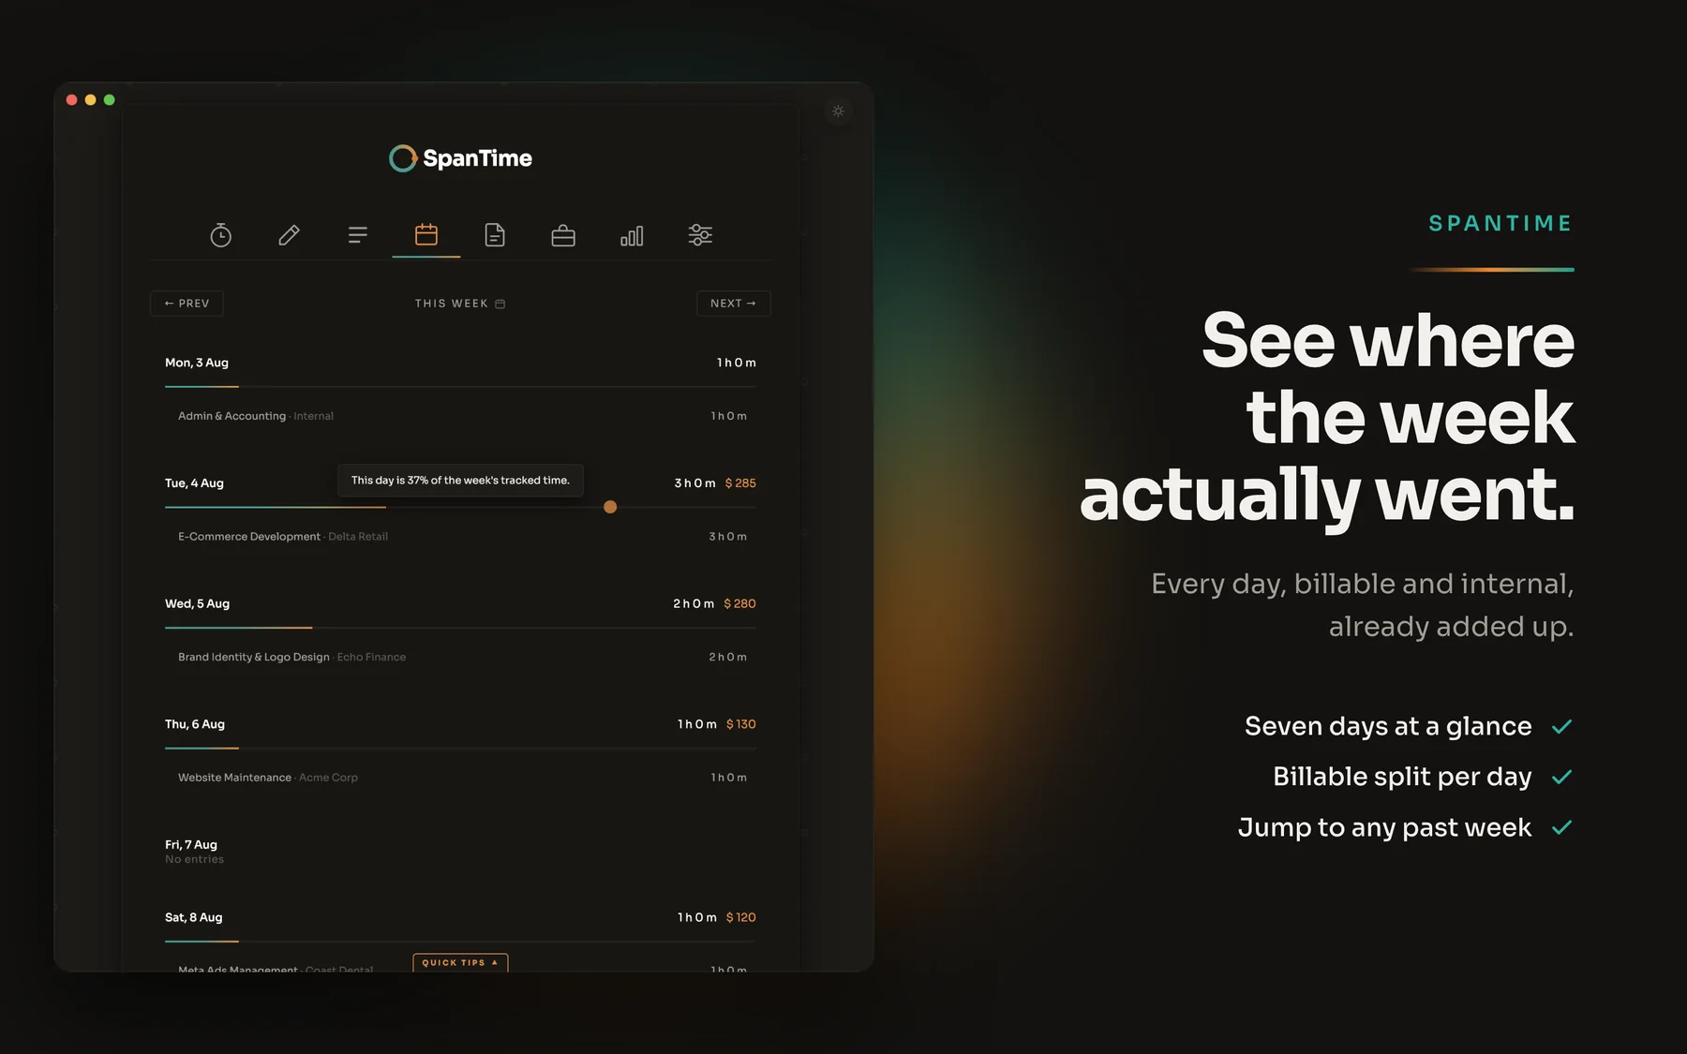
Task: Click the 'Jump to any past week' feature text
Action: pyautogui.click(x=1384, y=828)
